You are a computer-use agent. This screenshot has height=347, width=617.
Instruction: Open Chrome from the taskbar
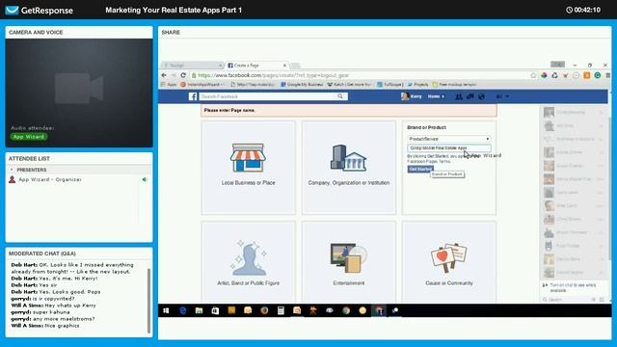coord(346,310)
